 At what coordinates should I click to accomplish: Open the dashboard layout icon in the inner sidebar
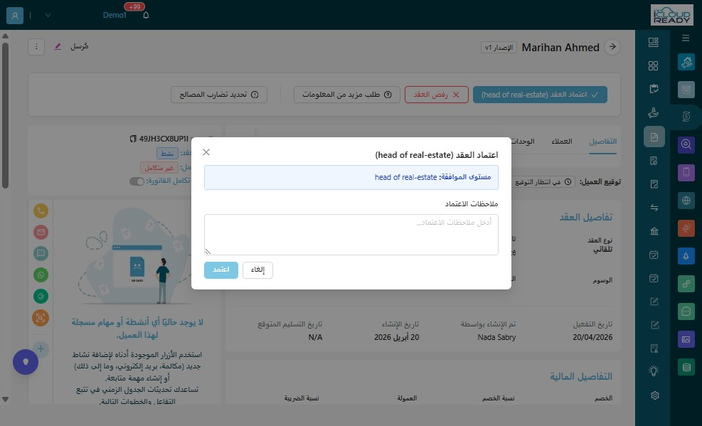point(654,42)
